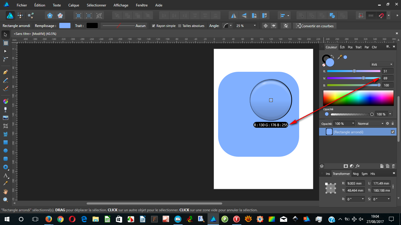Open layer effects with the fx icon

pyautogui.click(x=358, y=166)
